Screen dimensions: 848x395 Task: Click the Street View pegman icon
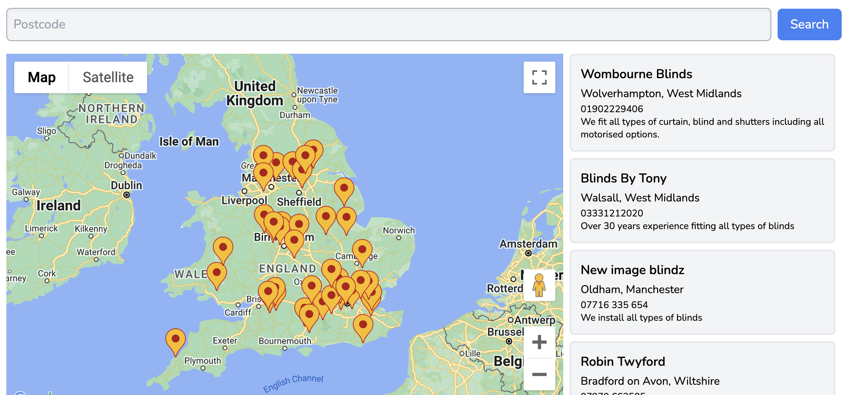pyautogui.click(x=539, y=285)
